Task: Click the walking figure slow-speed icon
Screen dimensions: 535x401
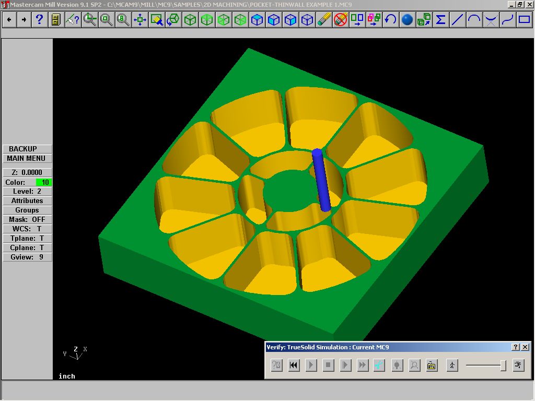Action: (452, 365)
